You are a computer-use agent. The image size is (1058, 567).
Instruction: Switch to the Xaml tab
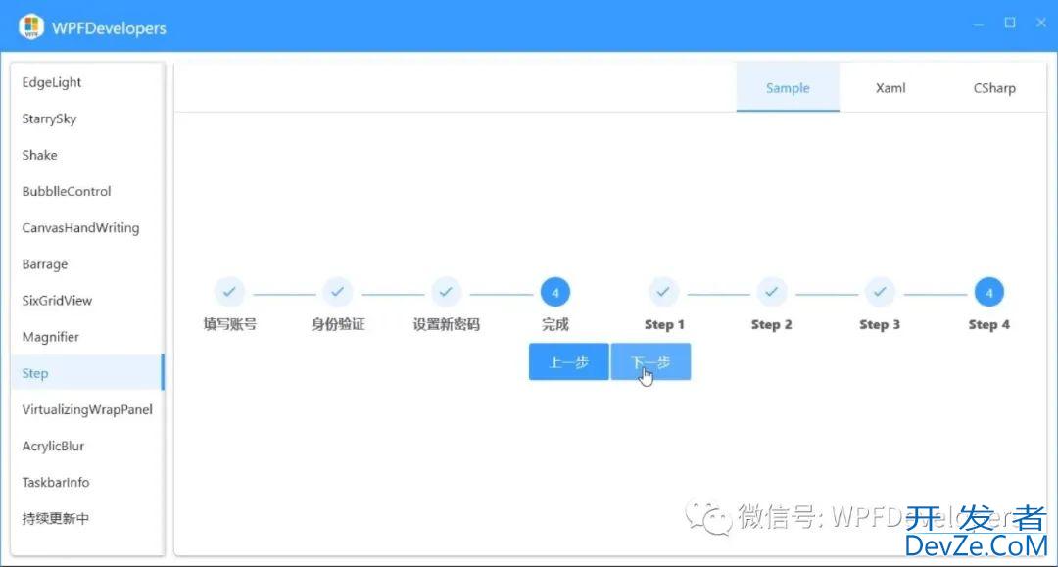890,88
